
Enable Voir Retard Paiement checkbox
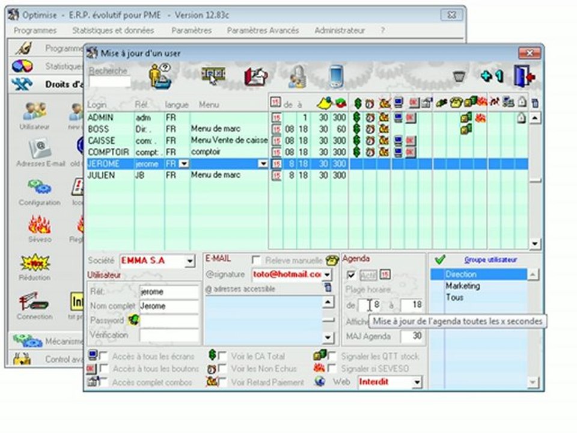point(222,382)
